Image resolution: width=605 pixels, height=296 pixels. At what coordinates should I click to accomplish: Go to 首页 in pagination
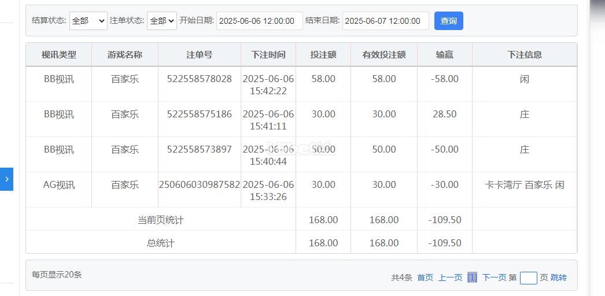point(425,277)
